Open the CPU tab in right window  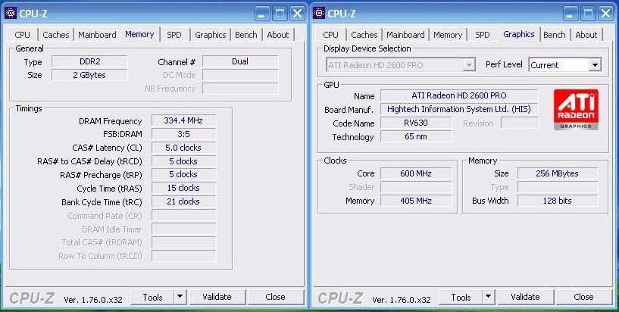pyautogui.click(x=331, y=35)
